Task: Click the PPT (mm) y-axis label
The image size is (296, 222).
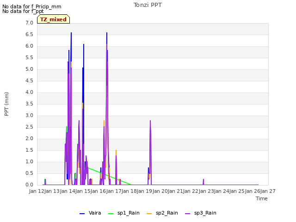Action: tap(6, 104)
